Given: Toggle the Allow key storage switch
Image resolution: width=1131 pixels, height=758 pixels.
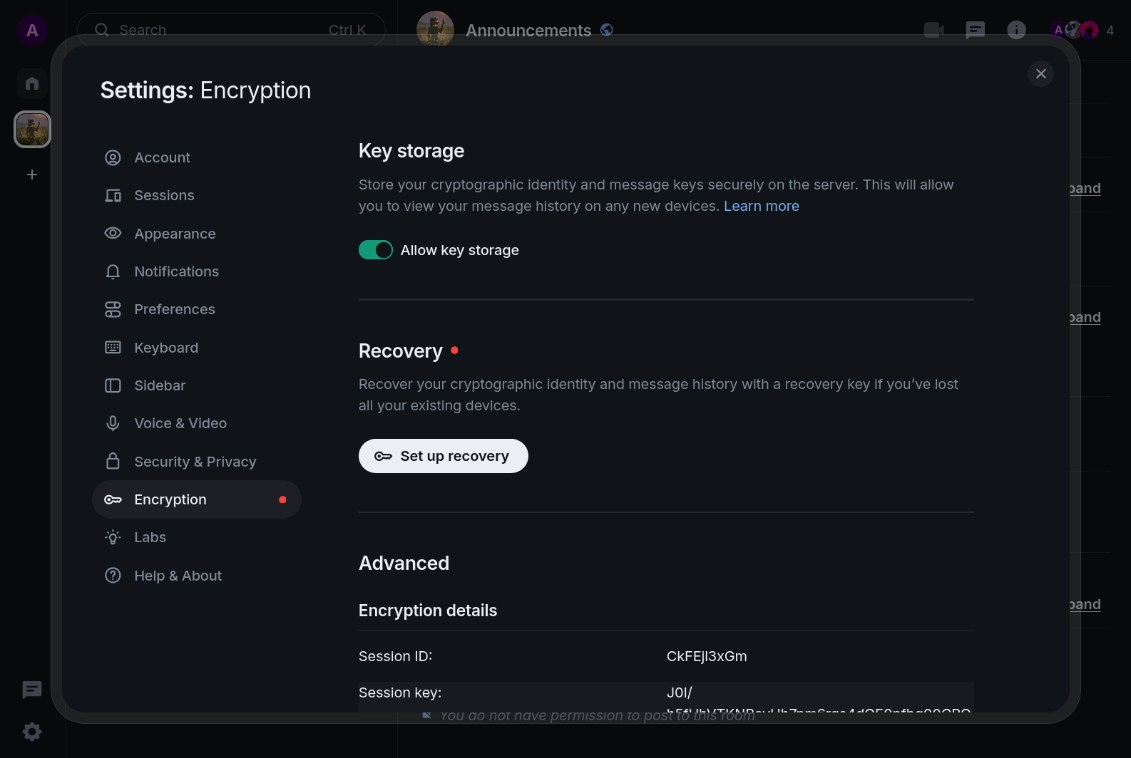Looking at the screenshot, I should coord(375,250).
